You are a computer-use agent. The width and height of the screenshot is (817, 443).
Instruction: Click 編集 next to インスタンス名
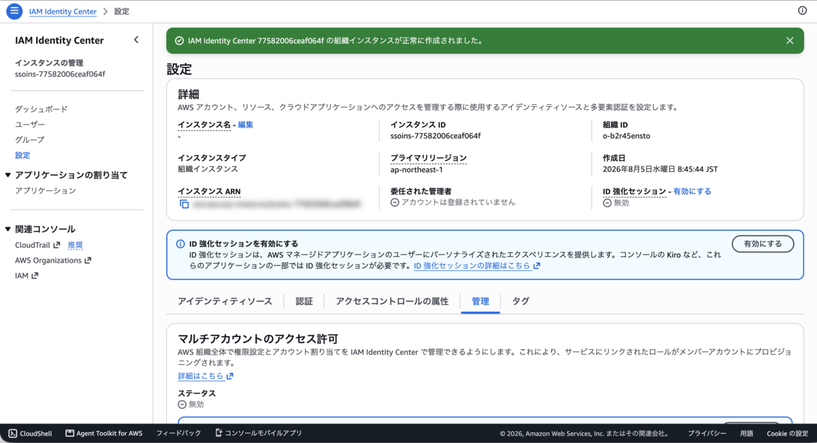[246, 125]
